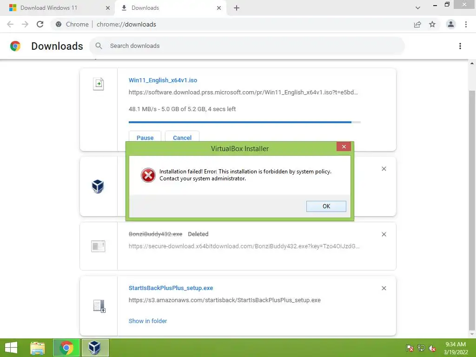Click the network status tray icon
The image size is (476, 357).
click(x=421, y=348)
